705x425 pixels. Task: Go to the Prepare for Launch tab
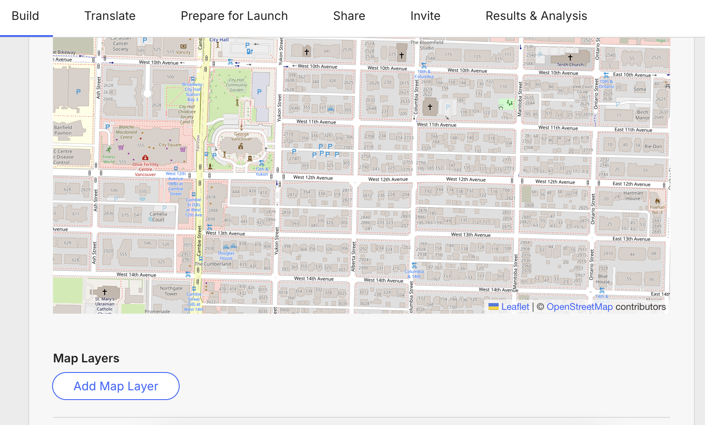pyautogui.click(x=234, y=16)
